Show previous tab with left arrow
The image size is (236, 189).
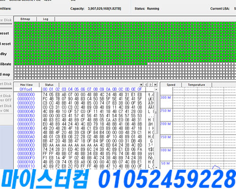tap(146, 85)
